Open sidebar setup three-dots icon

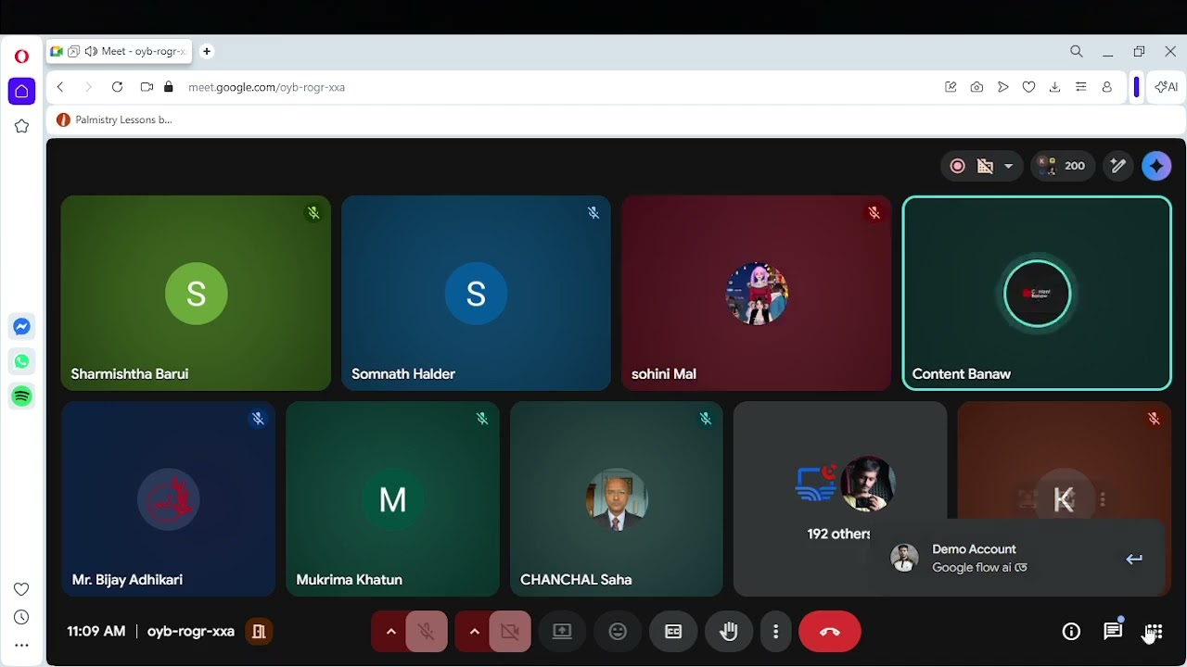click(x=22, y=646)
